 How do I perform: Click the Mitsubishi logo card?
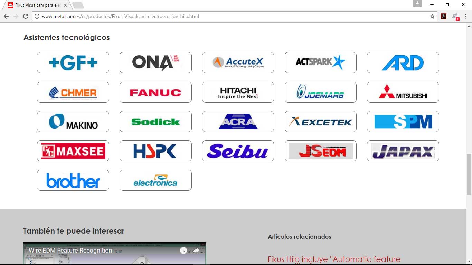[403, 92]
